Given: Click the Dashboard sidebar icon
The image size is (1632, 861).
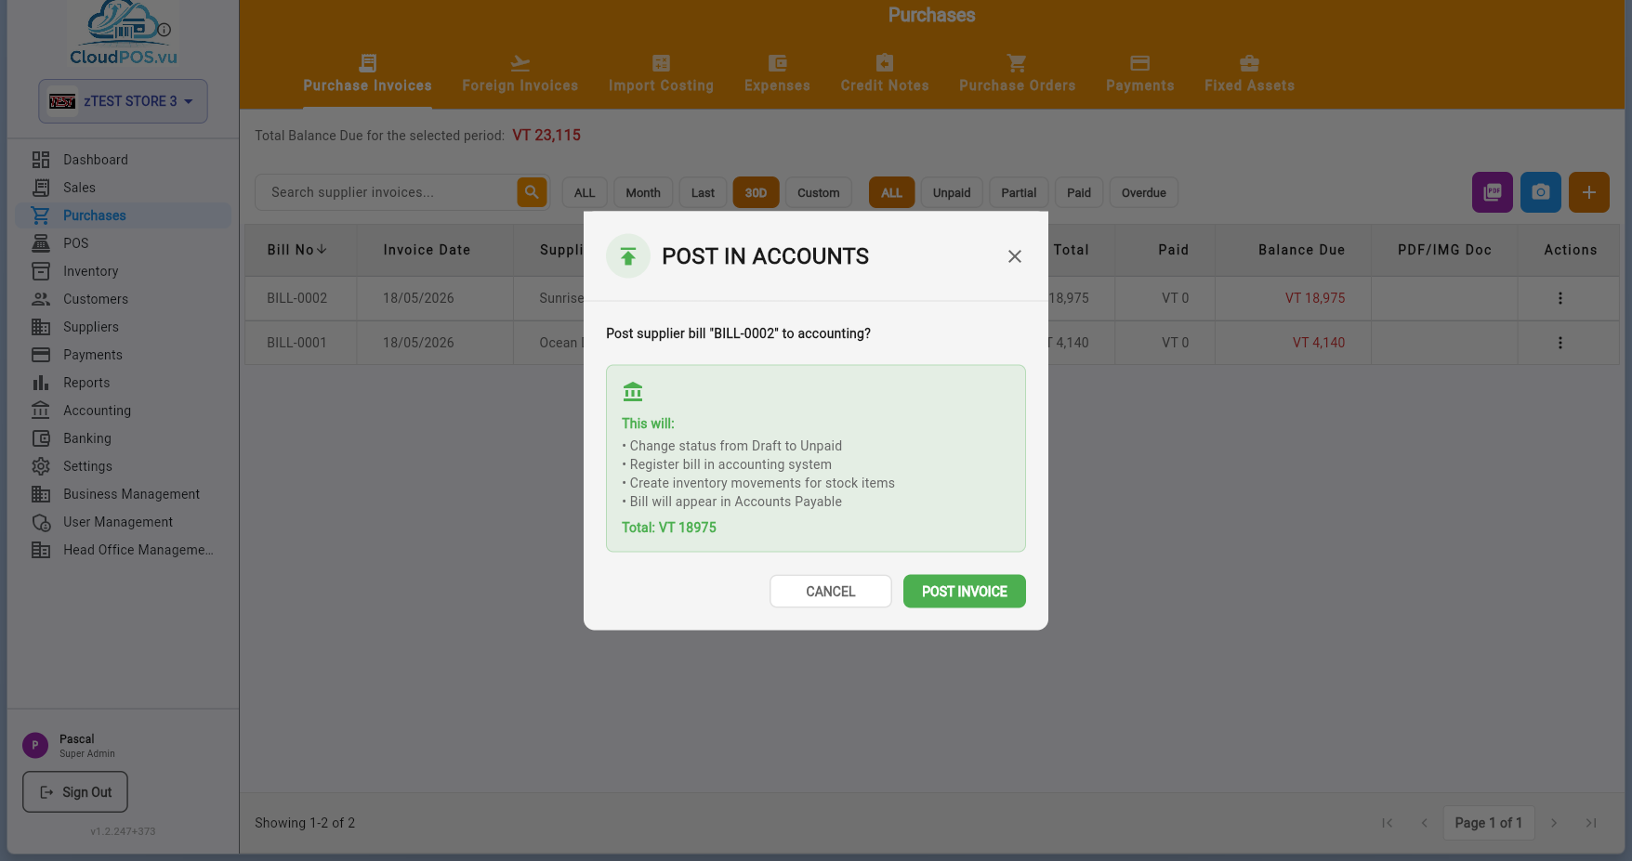Looking at the screenshot, I should pos(41,160).
